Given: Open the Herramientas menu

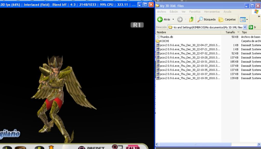Looking at the screenshot, I should pyautogui.click(x=212, y=12).
